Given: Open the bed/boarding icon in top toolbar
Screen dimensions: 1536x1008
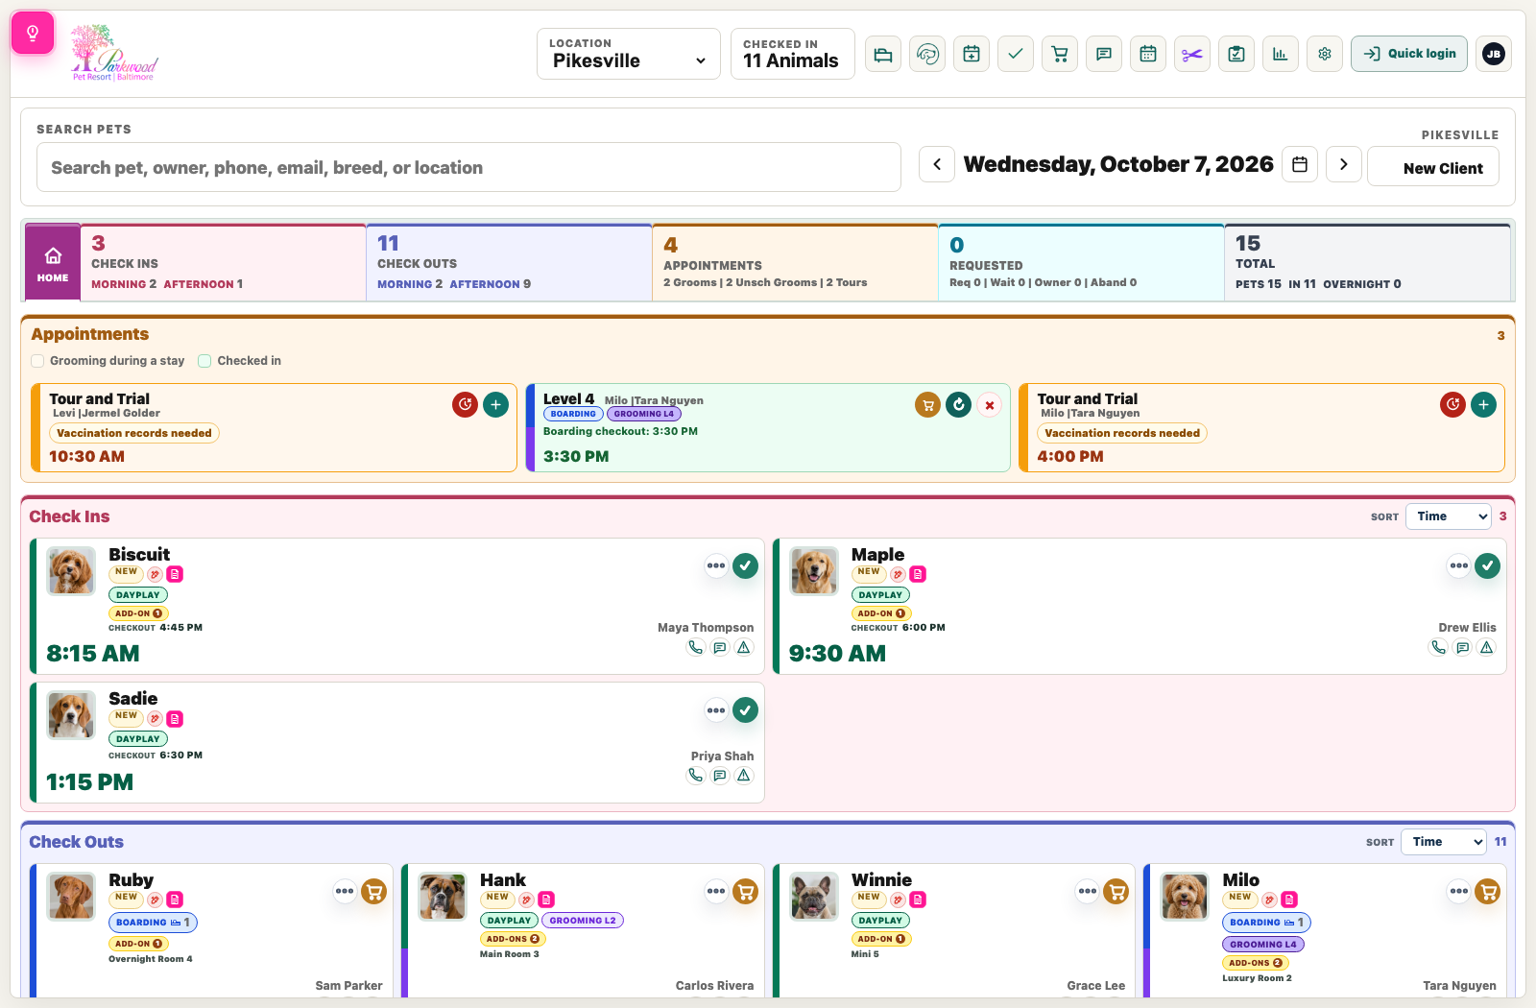Looking at the screenshot, I should click(x=883, y=54).
